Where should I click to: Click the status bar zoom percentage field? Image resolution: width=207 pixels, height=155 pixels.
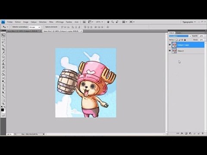click(10, 134)
